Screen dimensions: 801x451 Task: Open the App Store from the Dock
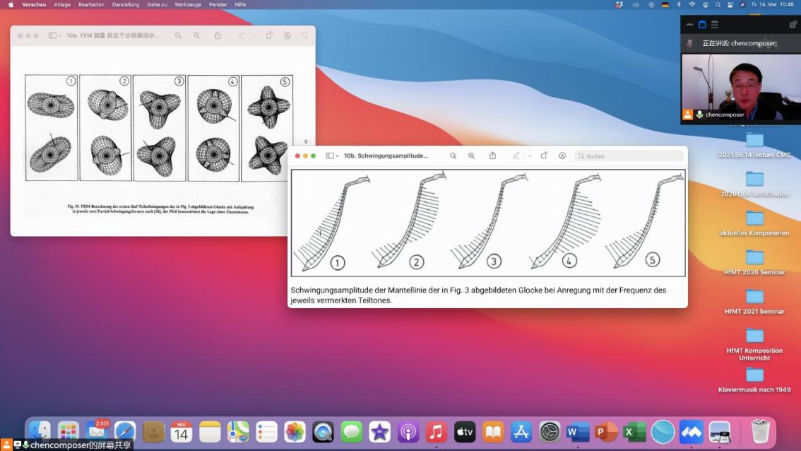tap(521, 433)
